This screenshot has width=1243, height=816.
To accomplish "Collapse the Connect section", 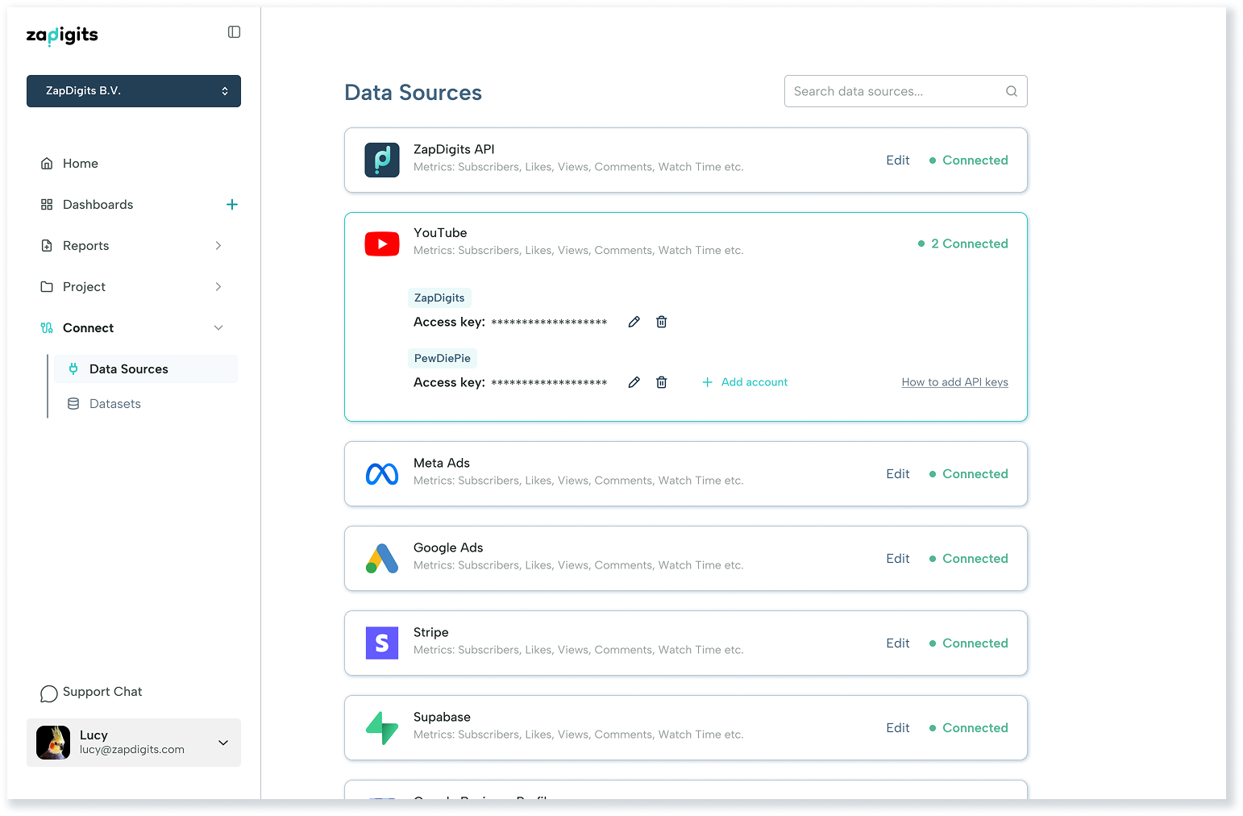I will pyautogui.click(x=218, y=328).
